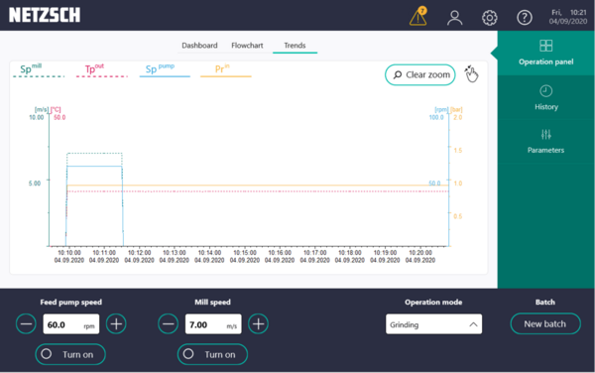This screenshot has height=373, width=595.
Task: Toggle the Tp out trend legend
Action: pos(101,70)
